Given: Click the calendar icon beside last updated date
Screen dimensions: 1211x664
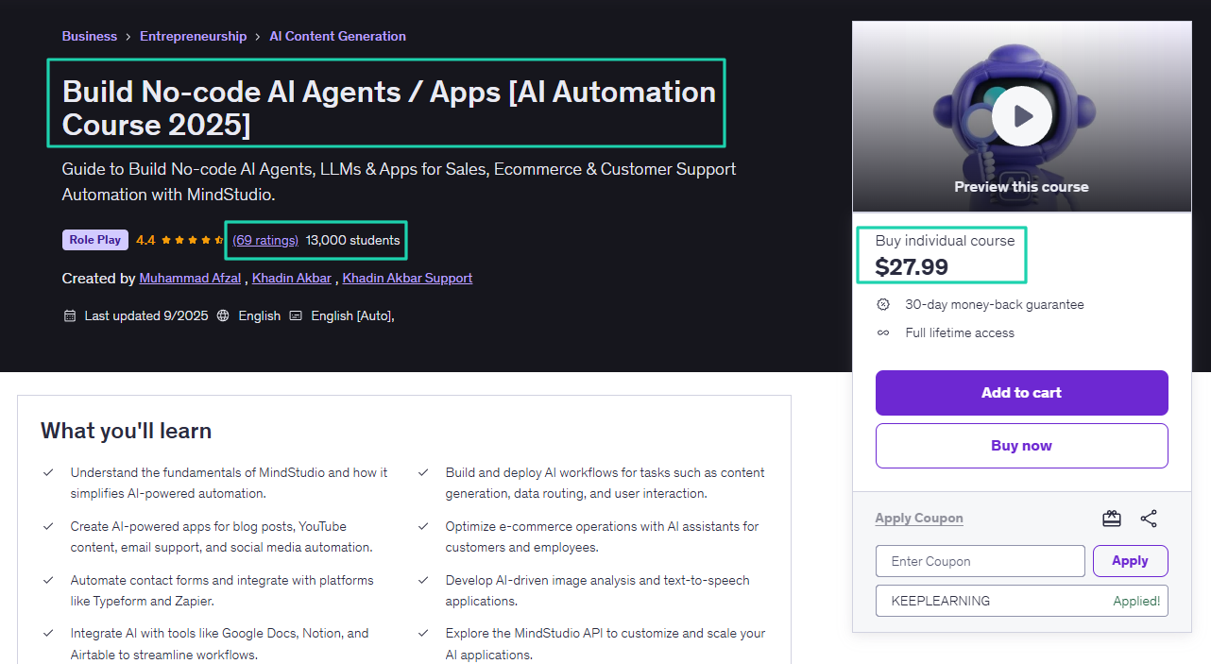Looking at the screenshot, I should (70, 315).
